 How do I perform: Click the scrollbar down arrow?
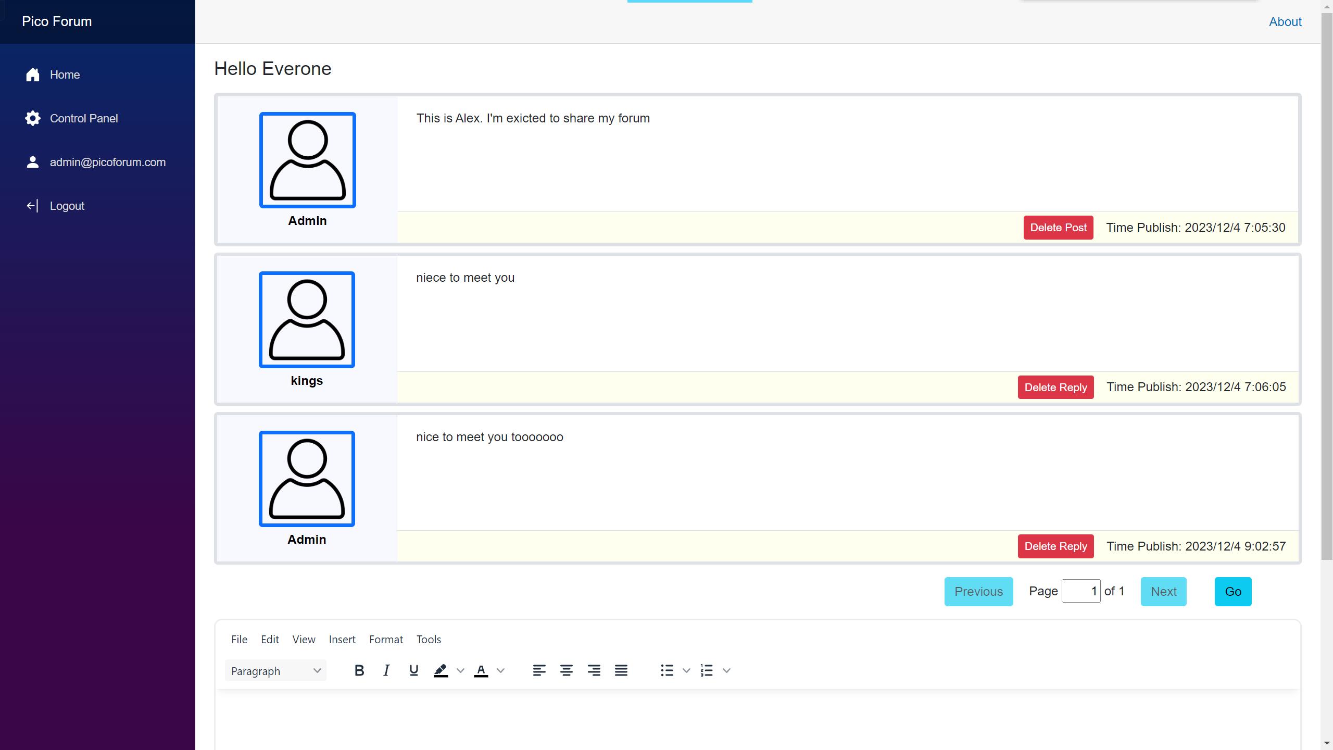tap(1327, 744)
